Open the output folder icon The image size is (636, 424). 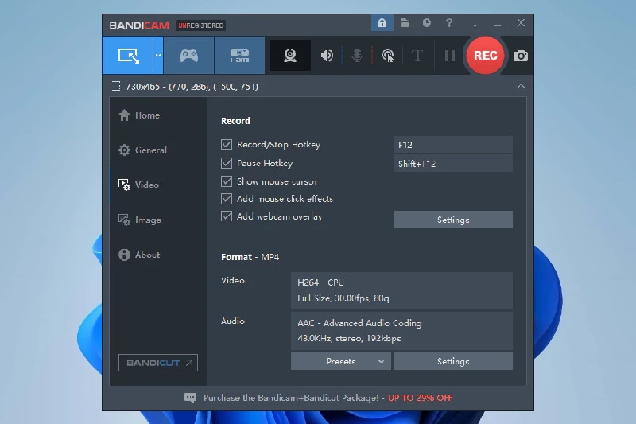[x=405, y=23]
